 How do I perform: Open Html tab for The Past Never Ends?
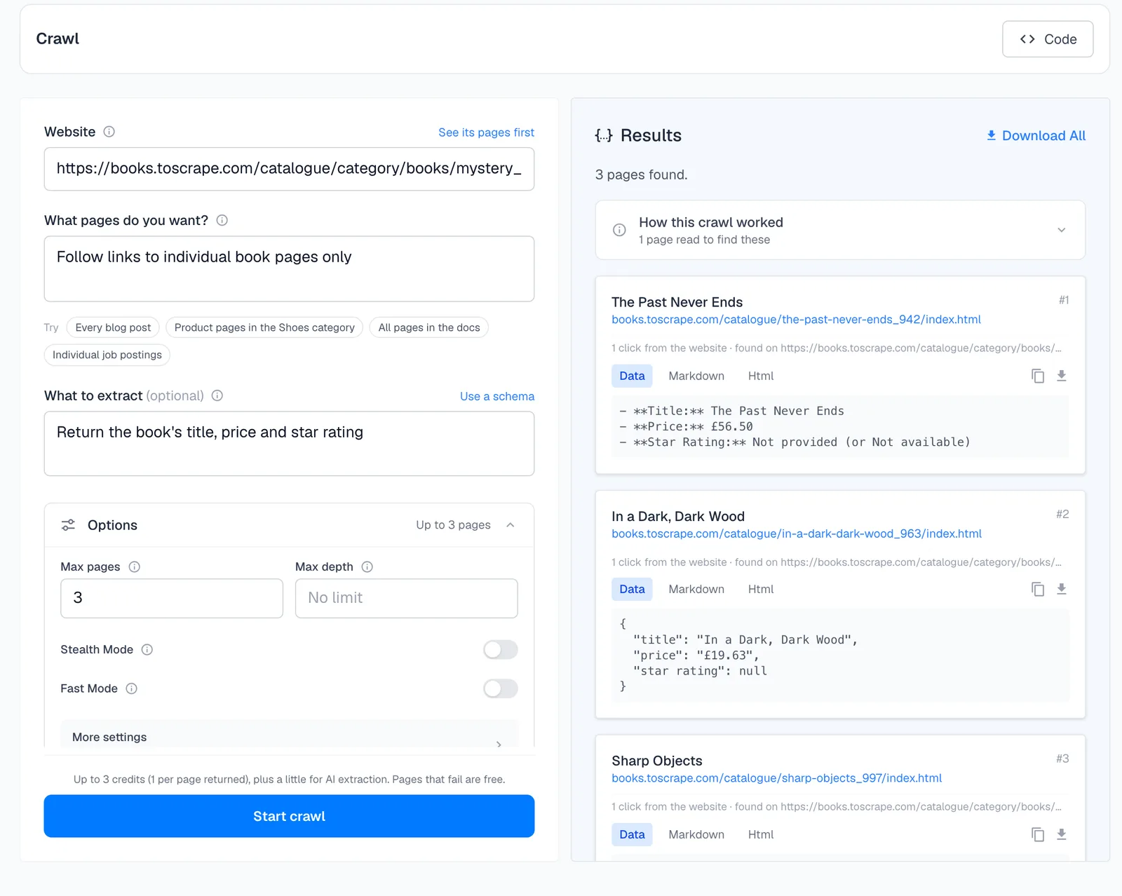click(x=761, y=376)
